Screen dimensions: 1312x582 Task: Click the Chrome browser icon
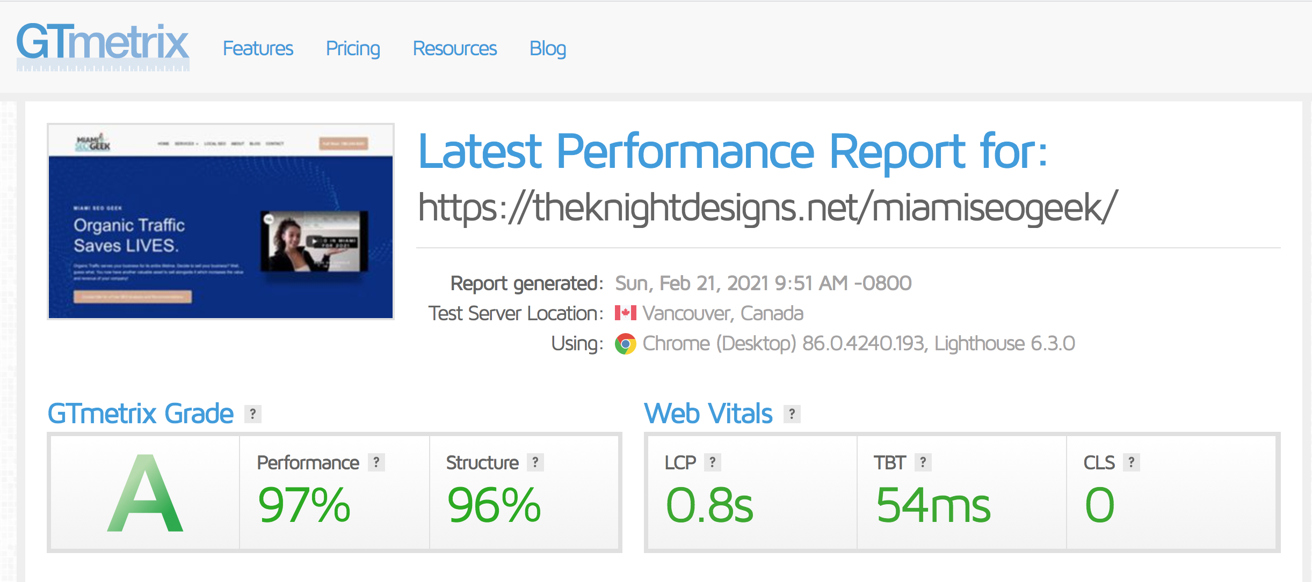[625, 343]
